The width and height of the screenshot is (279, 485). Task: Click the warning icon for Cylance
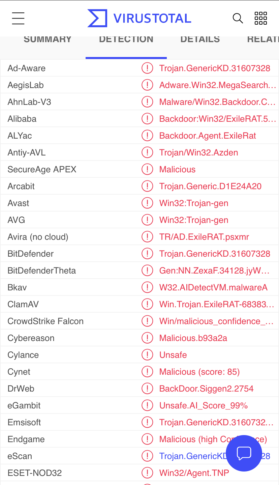(x=147, y=355)
